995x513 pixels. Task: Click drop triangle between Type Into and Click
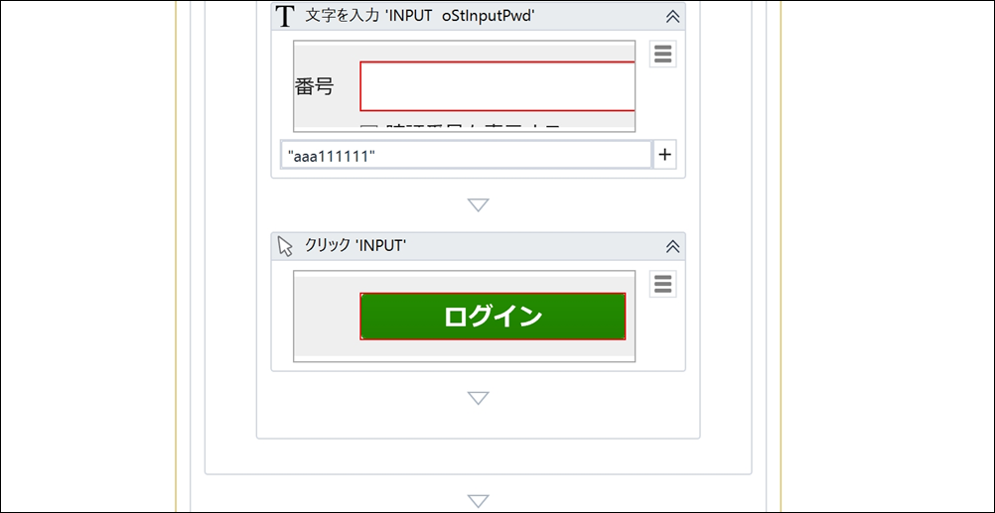(478, 204)
